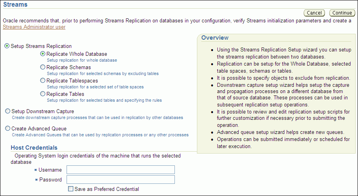Pick the Replicate Tablespaces radio button
Viewport: 358px width, 196px height.
tap(43, 81)
